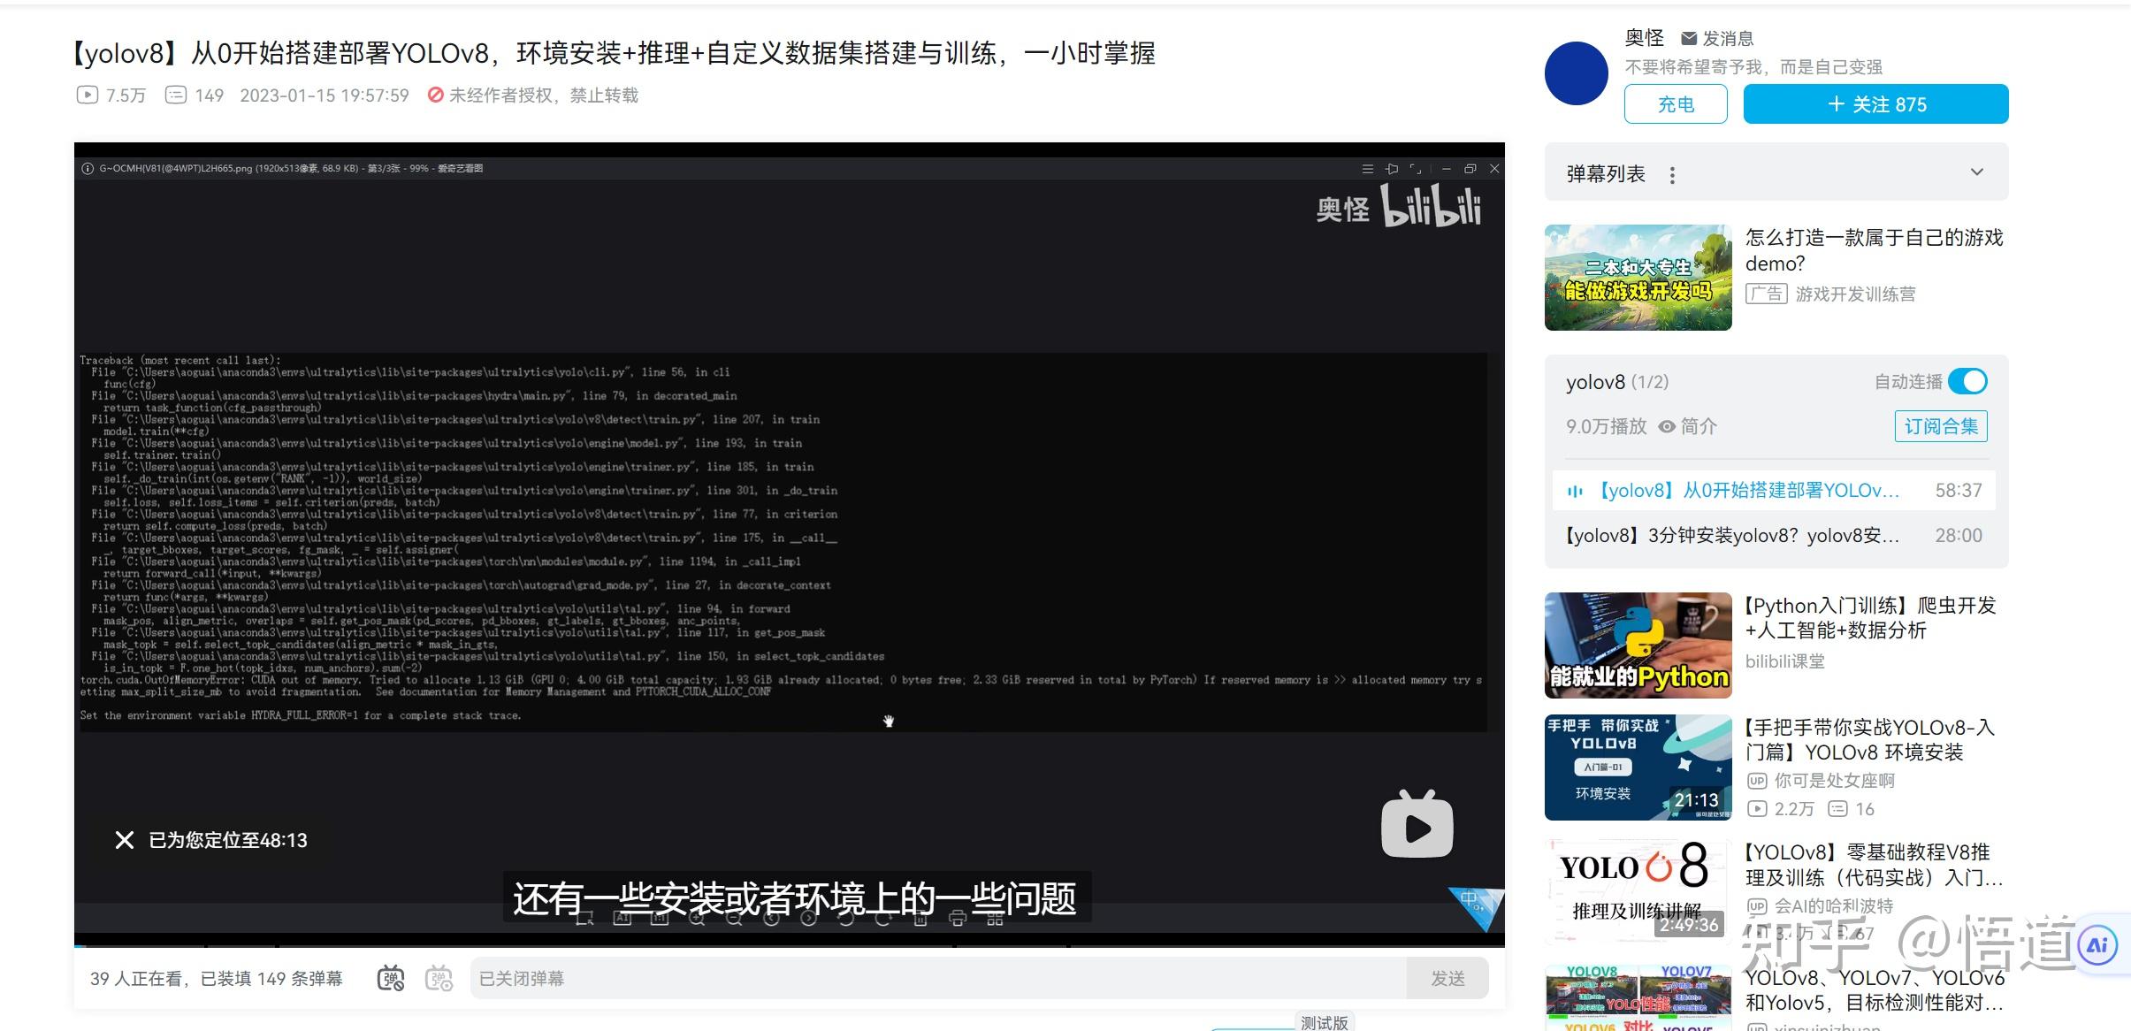Dismiss the 已为您定位至48:13 notice
This screenshot has height=1031, width=2131.
point(125,840)
